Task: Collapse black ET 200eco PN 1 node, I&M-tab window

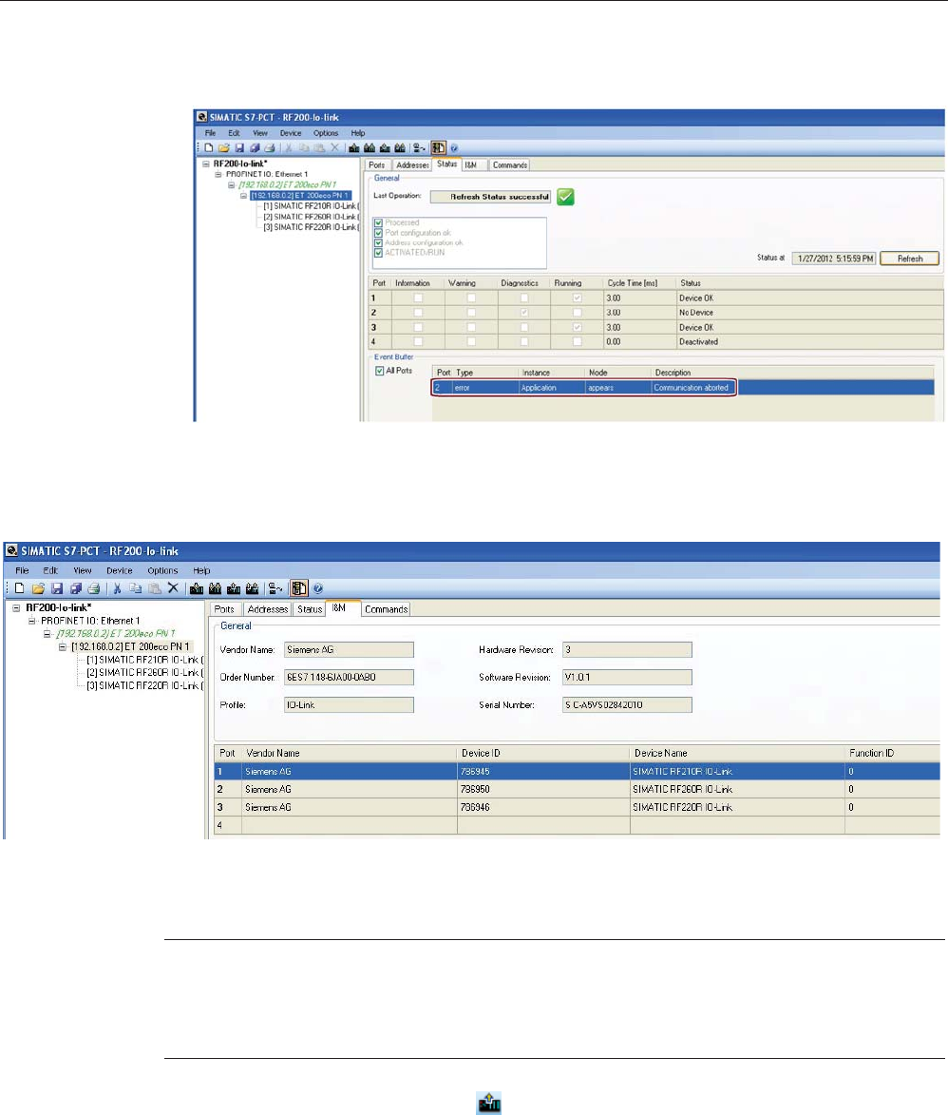Action: [x=63, y=646]
